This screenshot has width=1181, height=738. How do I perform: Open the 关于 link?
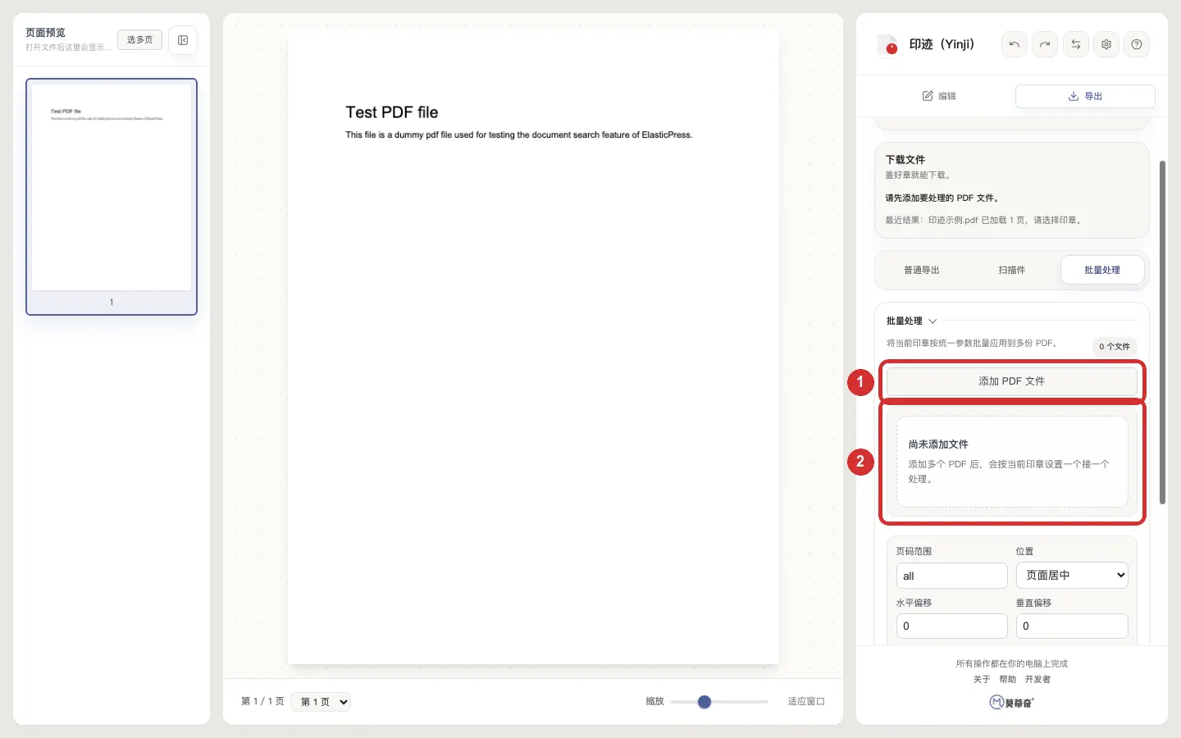982,679
